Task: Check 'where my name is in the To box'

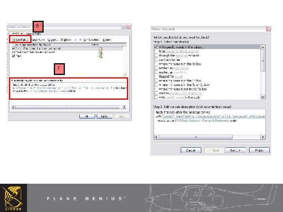Action: coord(156,64)
